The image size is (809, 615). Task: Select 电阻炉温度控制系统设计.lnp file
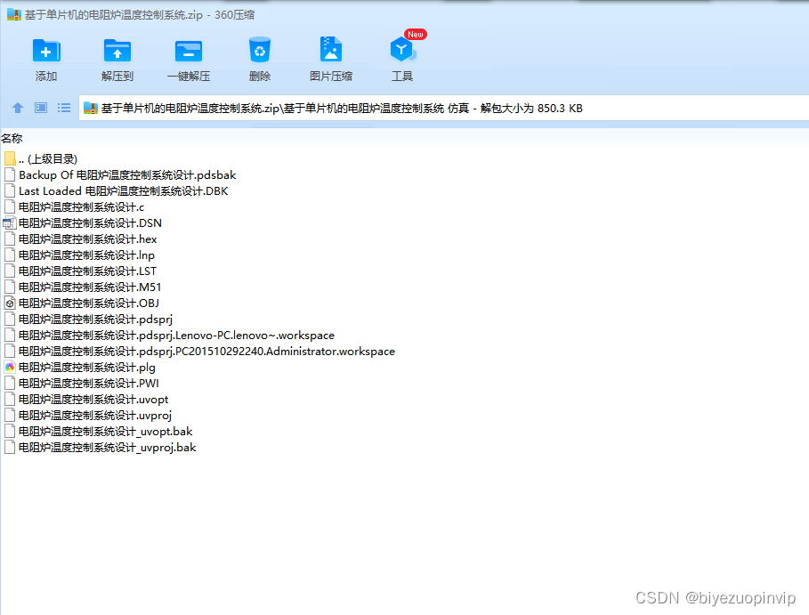coord(86,255)
